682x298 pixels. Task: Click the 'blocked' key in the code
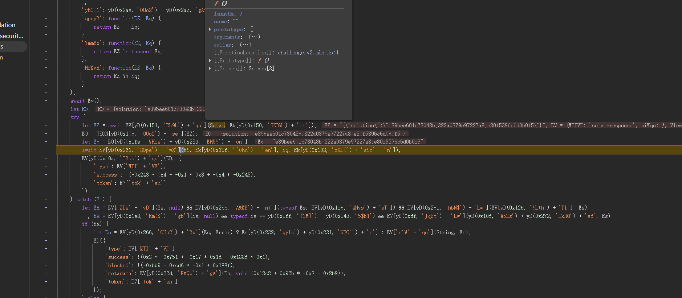[x=118, y=265]
